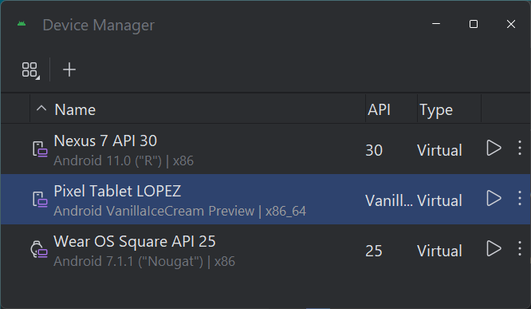
Task: Select the Nexus 7 API 30 row
Action: (265, 149)
